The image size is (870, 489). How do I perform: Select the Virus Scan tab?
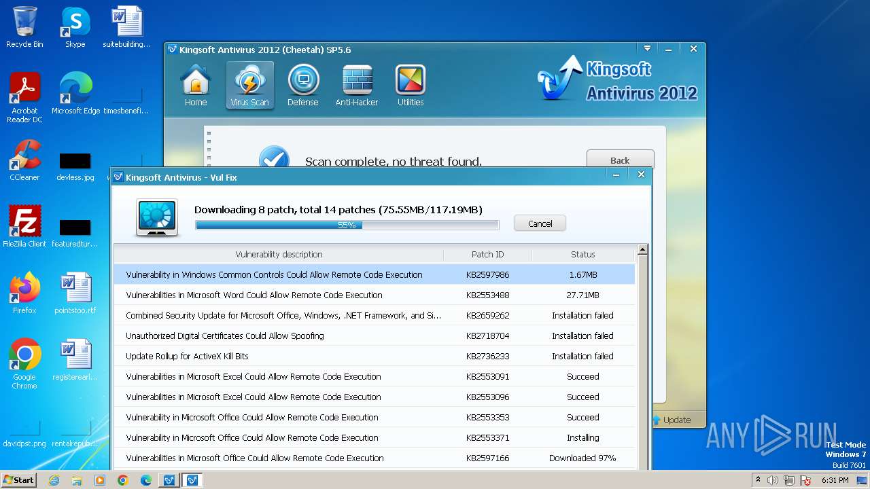(x=249, y=86)
